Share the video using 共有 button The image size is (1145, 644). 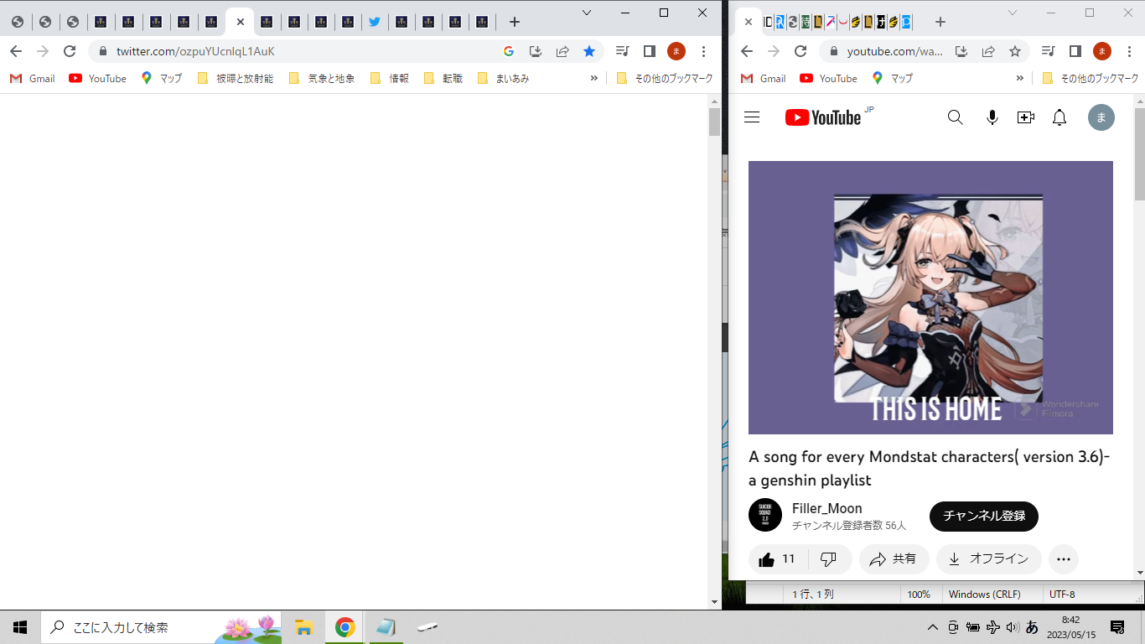click(894, 559)
